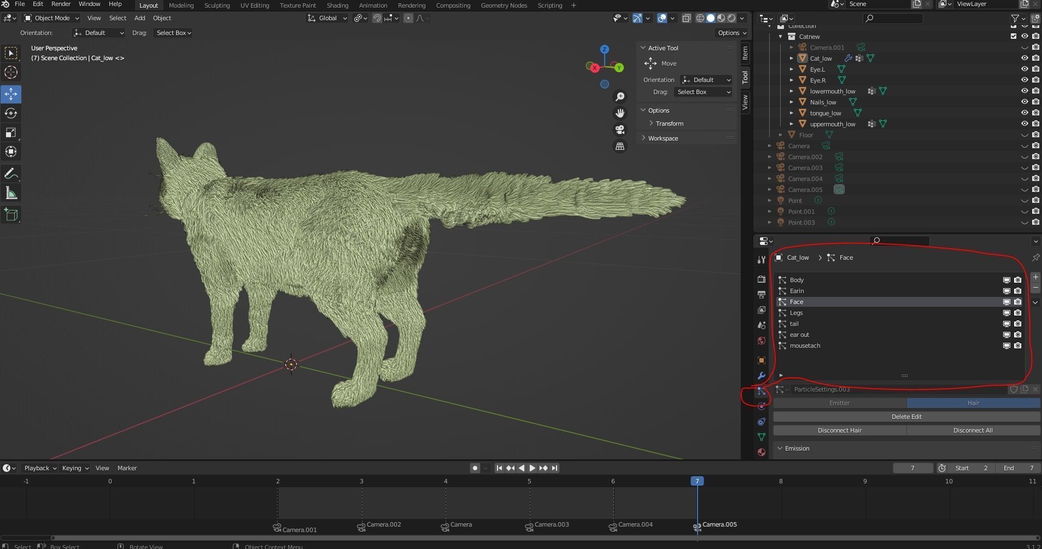Open the Object Data properties tab
The image size is (1042, 549).
pos(761,437)
